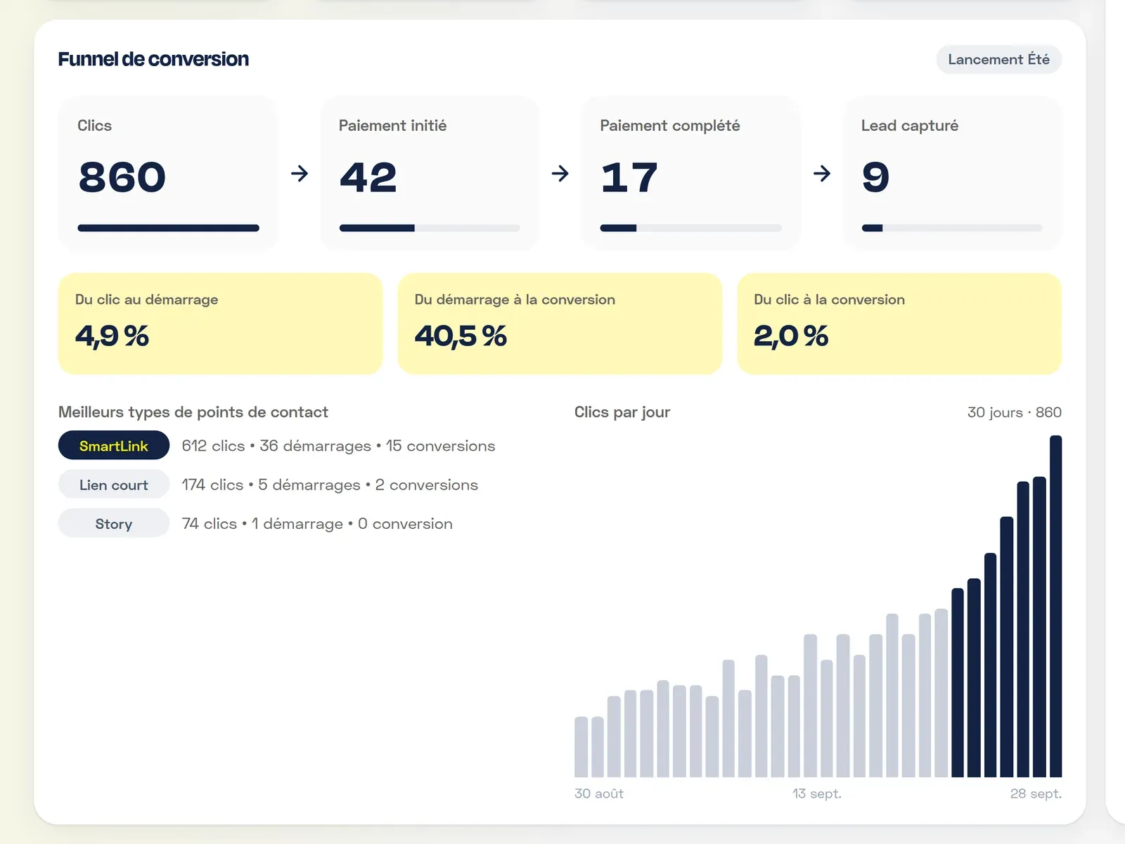Select the Lien court touchpoint pill

114,485
